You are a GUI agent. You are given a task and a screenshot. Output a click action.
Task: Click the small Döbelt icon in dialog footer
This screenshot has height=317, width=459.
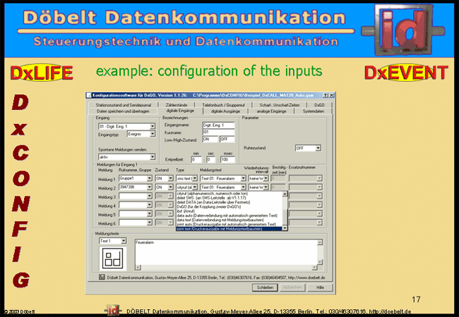pyautogui.click(x=102, y=277)
